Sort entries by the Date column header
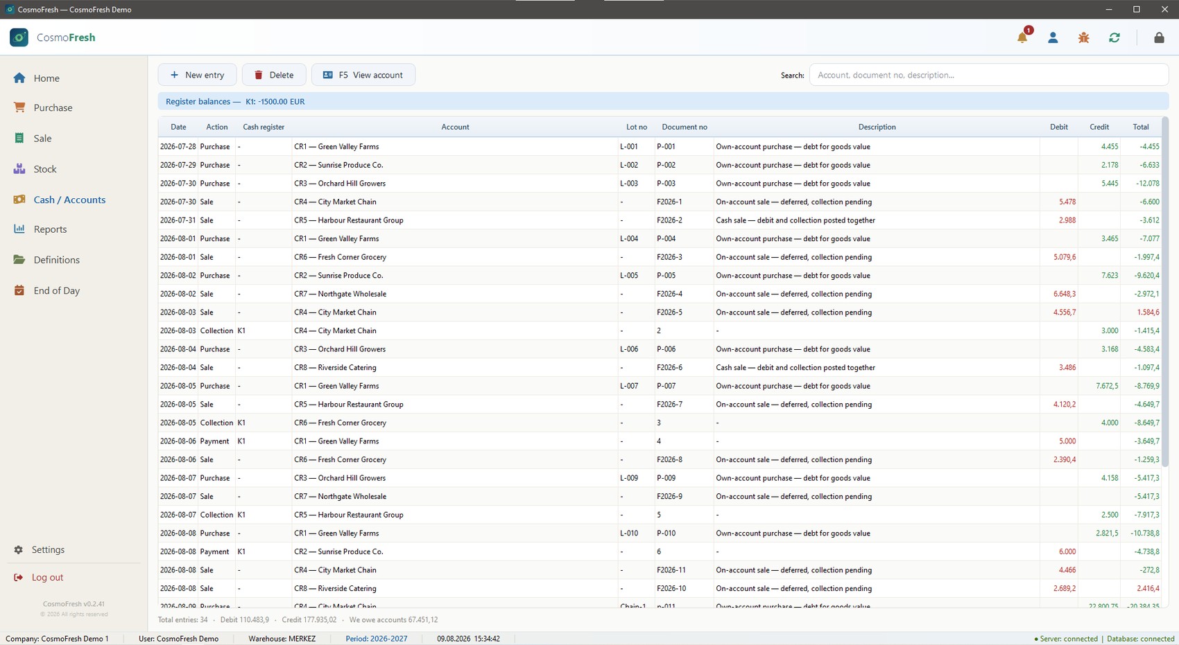 point(178,127)
